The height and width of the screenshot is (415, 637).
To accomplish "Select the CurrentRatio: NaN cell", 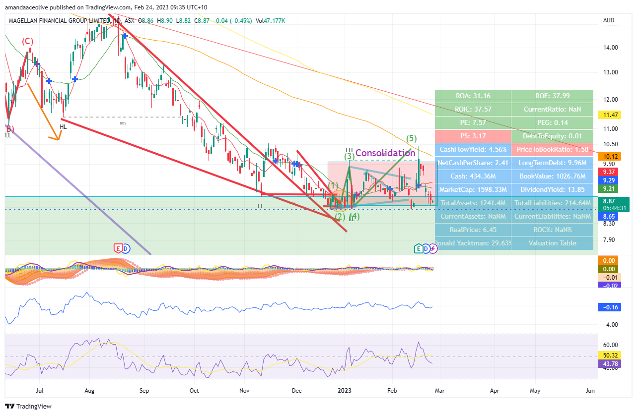I will (x=552, y=109).
